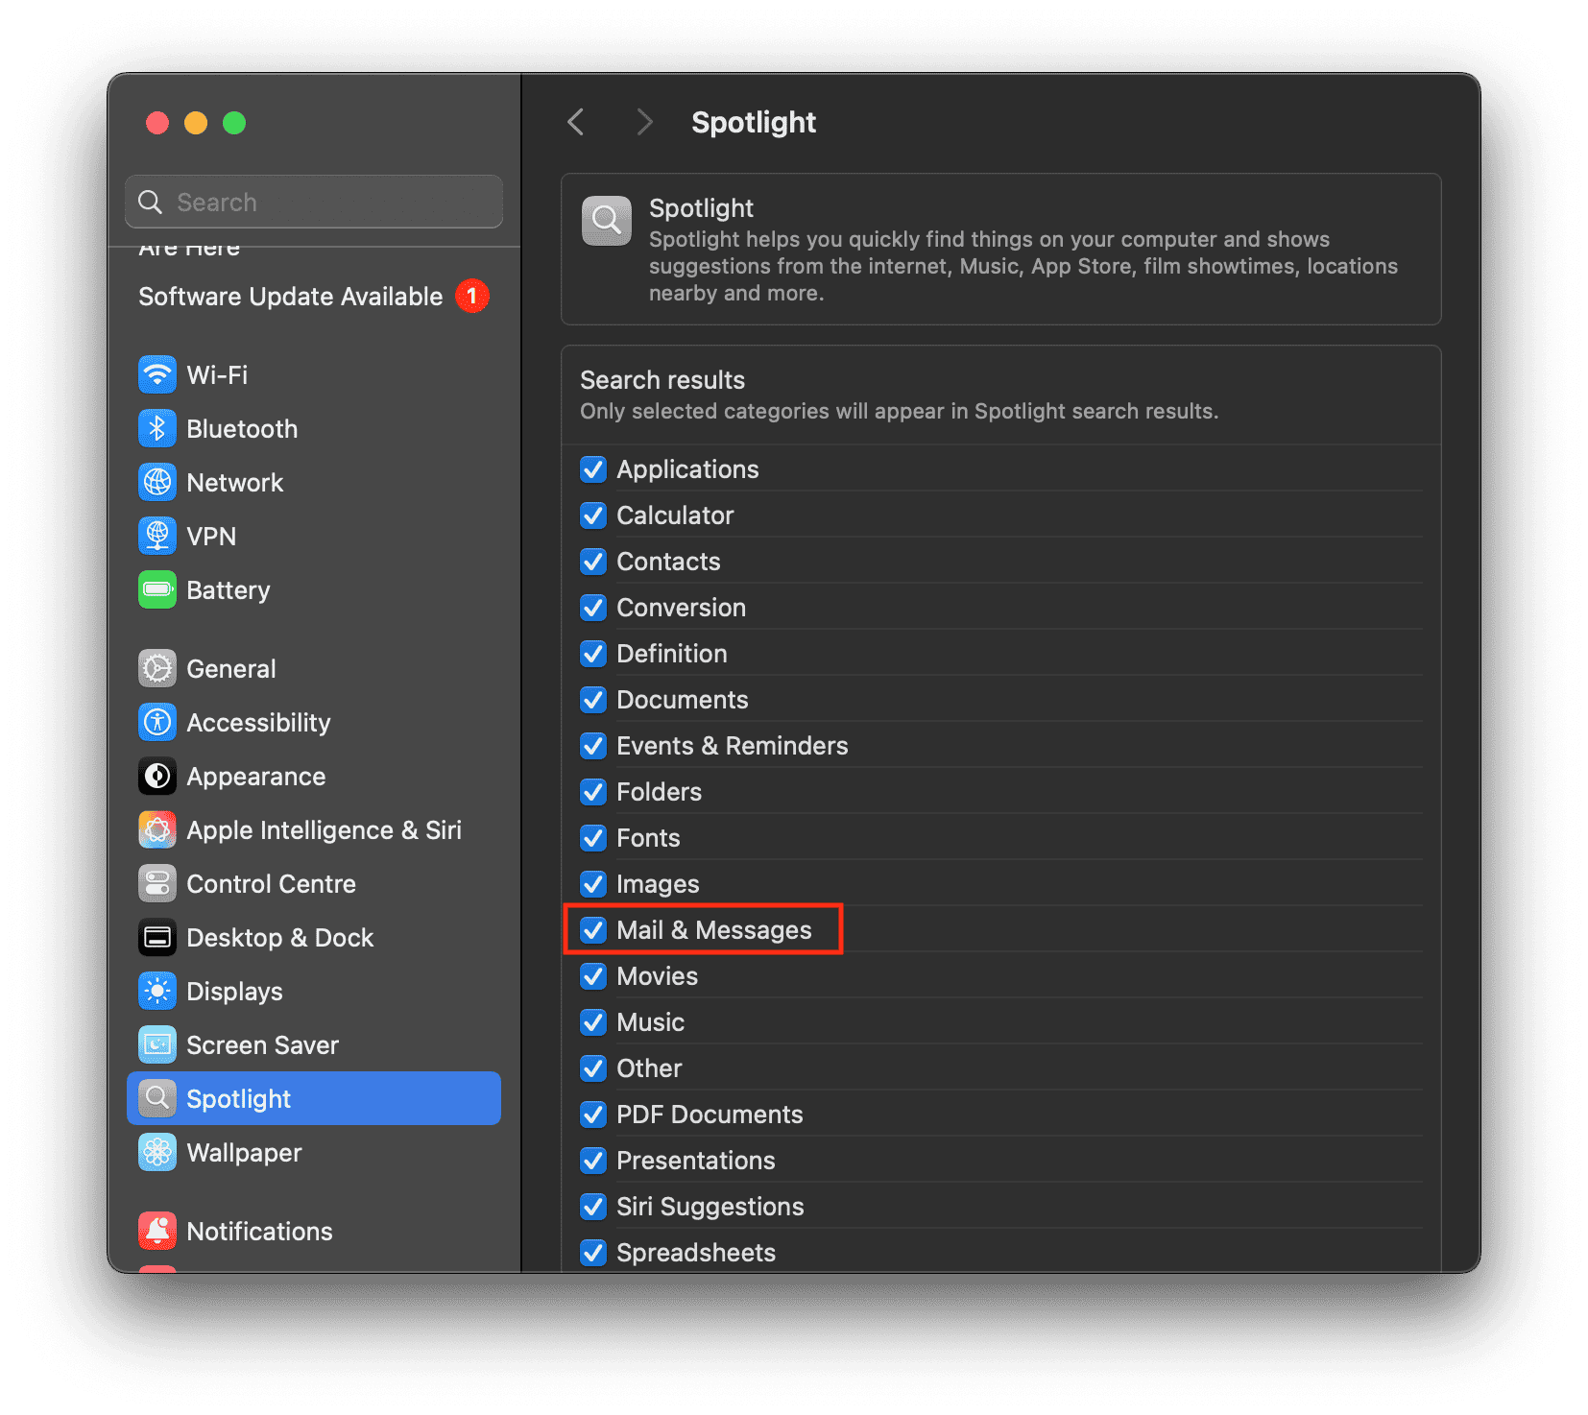
Task: Click the Notifications bell icon
Action: pos(157,1231)
